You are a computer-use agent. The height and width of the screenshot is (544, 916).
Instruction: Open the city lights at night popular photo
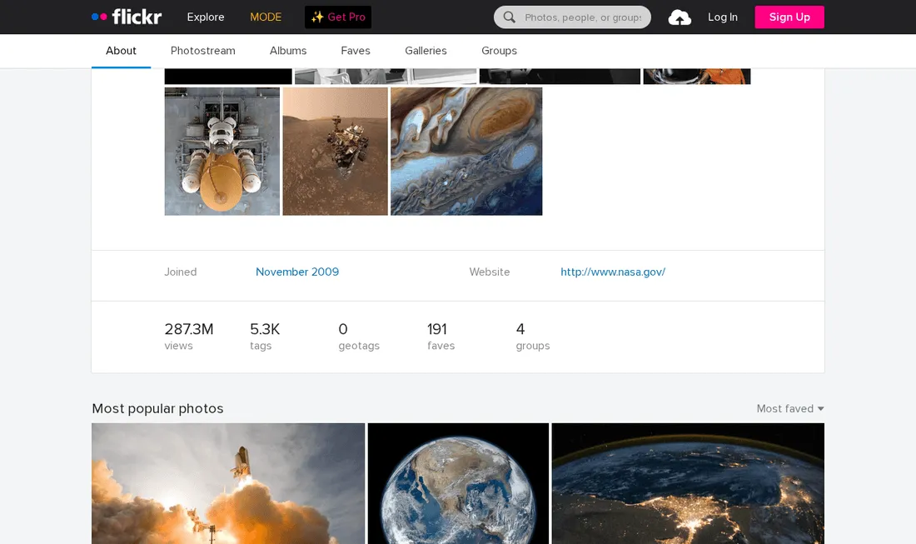click(x=688, y=483)
